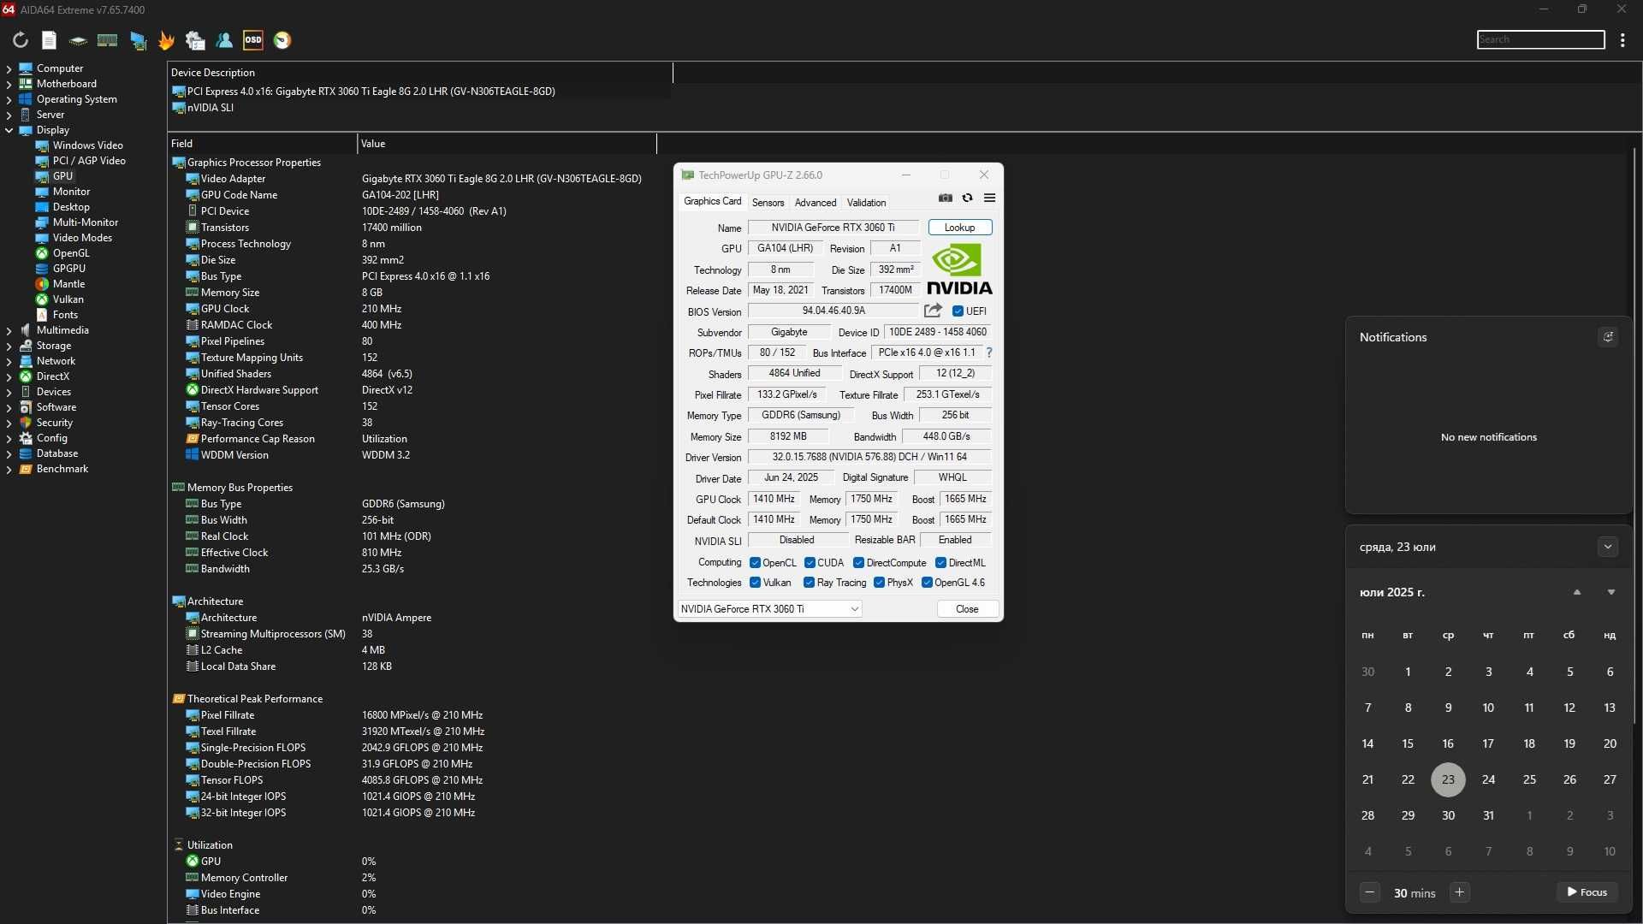This screenshot has height=924, width=1643.
Task: Open the three-dot menu beside Search
Action: tap(1622, 40)
